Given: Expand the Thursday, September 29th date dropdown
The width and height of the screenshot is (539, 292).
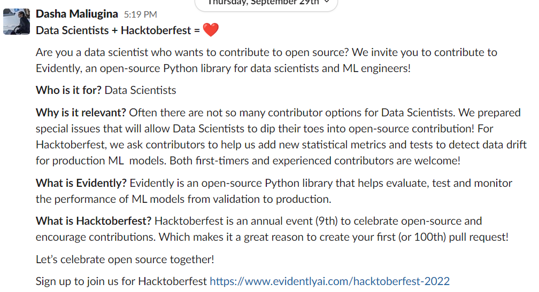Looking at the screenshot, I should [266, 3].
